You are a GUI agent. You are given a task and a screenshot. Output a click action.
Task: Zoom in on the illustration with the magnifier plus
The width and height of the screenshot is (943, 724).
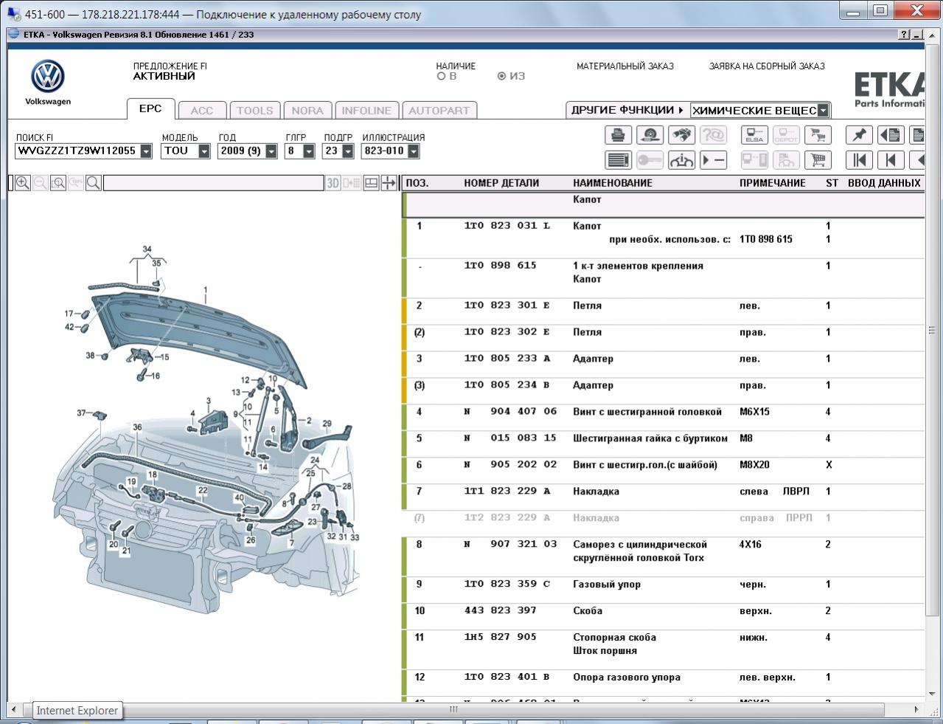(23, 183)
